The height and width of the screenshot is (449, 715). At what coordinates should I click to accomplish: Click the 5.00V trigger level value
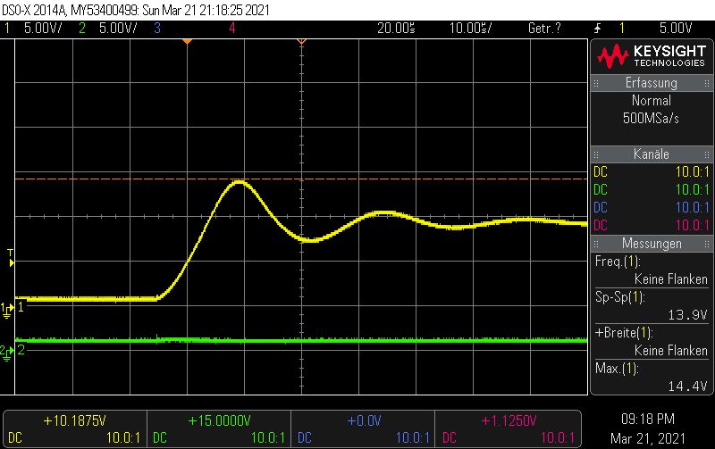(x=676, y=29)
